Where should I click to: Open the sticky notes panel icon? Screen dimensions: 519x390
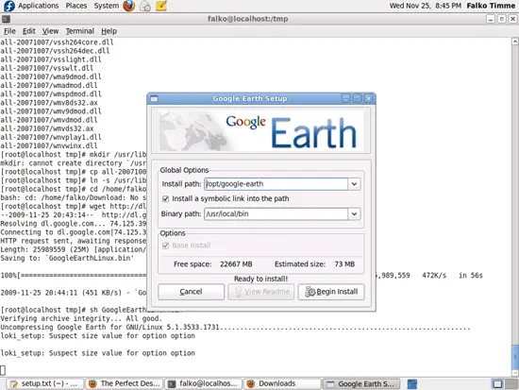click(x=161, y=6)
